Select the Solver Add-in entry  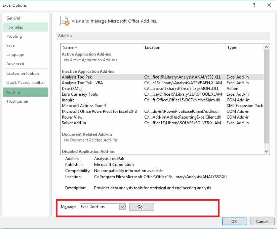point(74,123)
